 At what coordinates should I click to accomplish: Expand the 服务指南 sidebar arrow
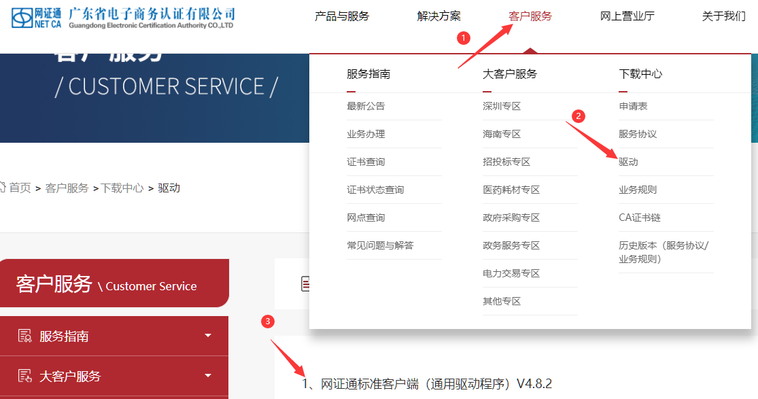208,336
